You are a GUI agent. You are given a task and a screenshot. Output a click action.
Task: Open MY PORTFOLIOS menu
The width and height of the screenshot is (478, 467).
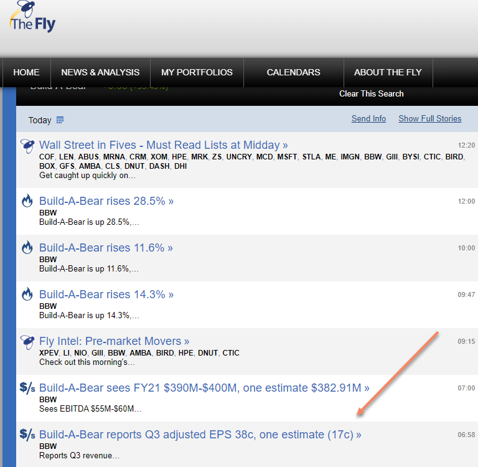coord(197,72)
